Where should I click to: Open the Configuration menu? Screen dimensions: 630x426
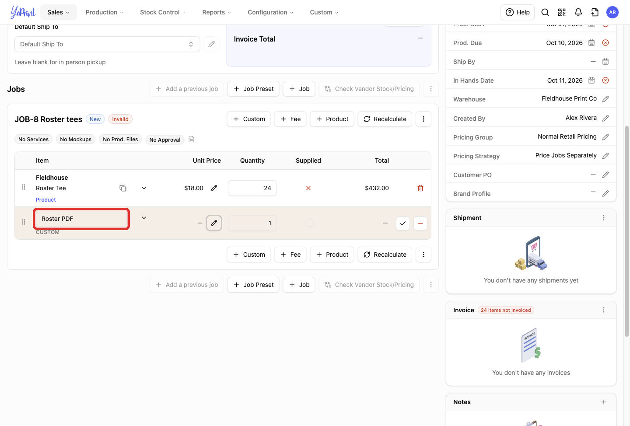click(x=270, y=12)
